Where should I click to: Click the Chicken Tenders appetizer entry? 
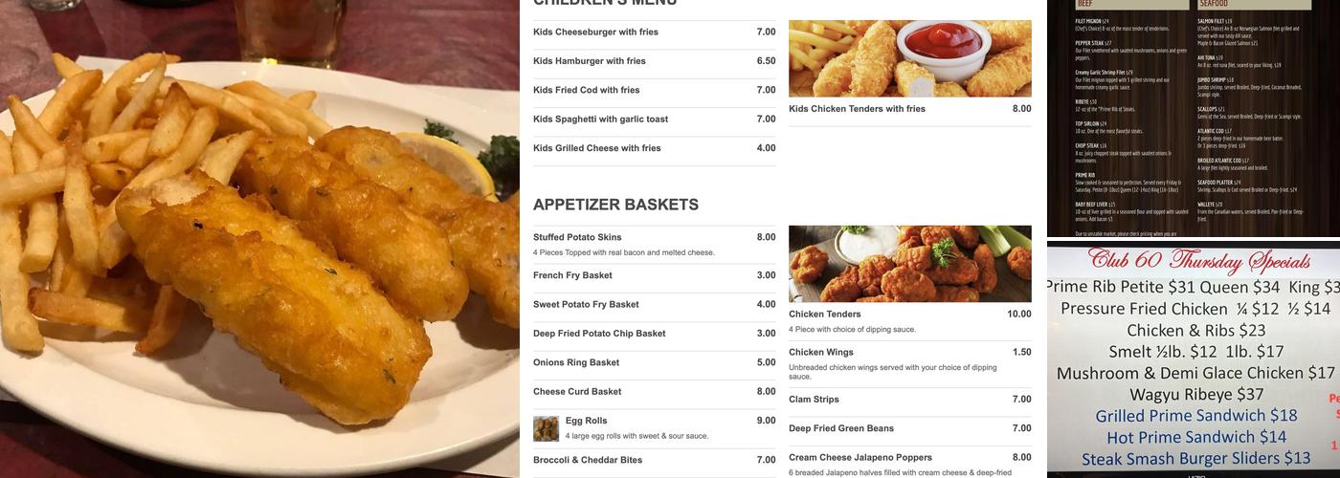909,321
